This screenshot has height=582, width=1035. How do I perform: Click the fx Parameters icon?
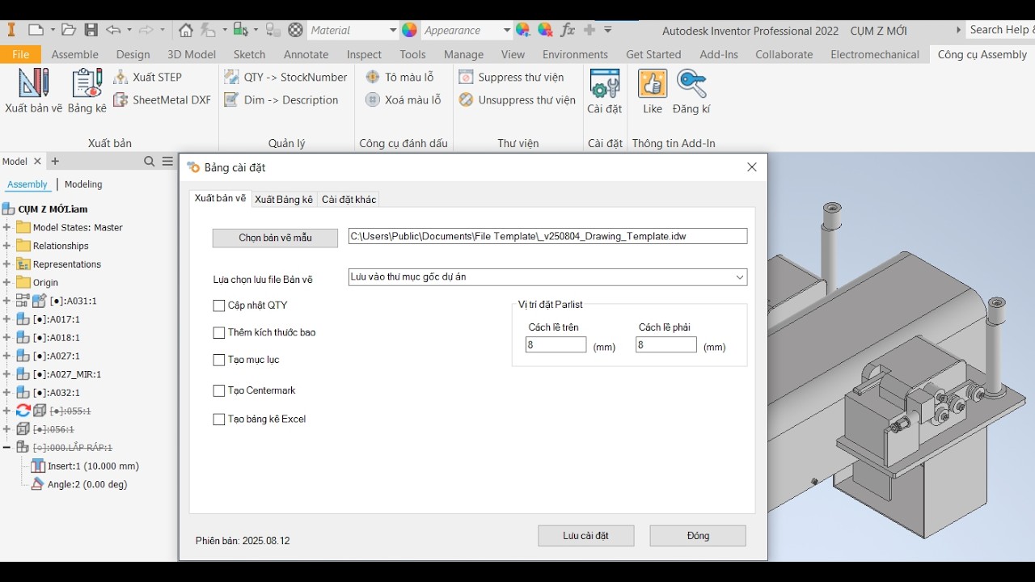pyautogui.click(x=568, y=30)
